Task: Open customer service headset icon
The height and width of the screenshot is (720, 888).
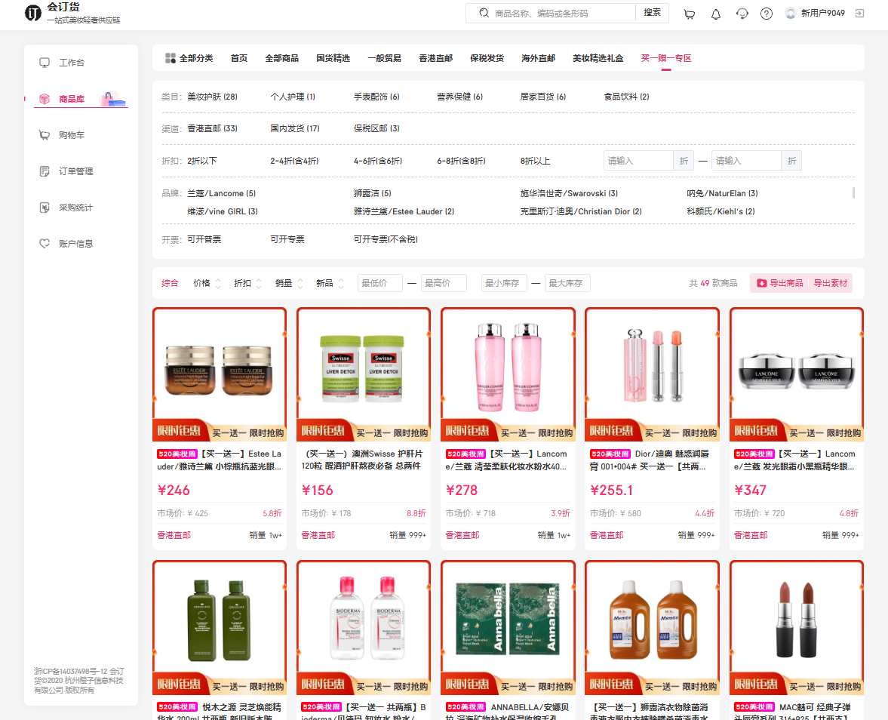Action: coord(742,14)
